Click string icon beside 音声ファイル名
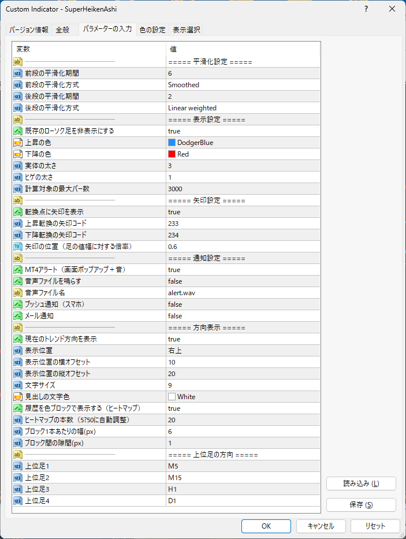Screen dimensions: 406x539 [17, 293]
